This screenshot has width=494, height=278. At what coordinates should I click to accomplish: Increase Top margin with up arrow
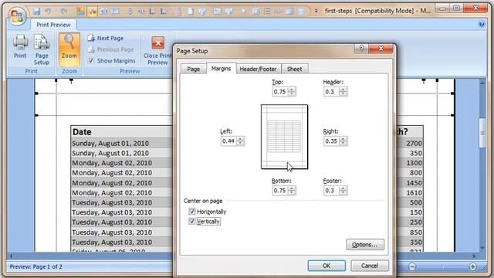pyautogui.click(x=292, y=90)
